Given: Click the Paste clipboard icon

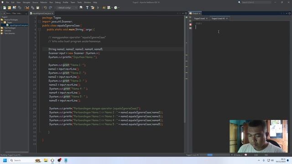Looking at the screenshot, I should pyautogui.click(x=38, y=8).
